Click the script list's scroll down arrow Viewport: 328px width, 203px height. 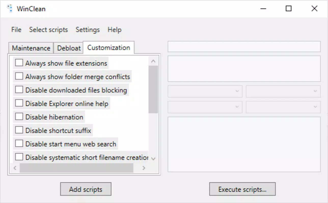point(153,158)
